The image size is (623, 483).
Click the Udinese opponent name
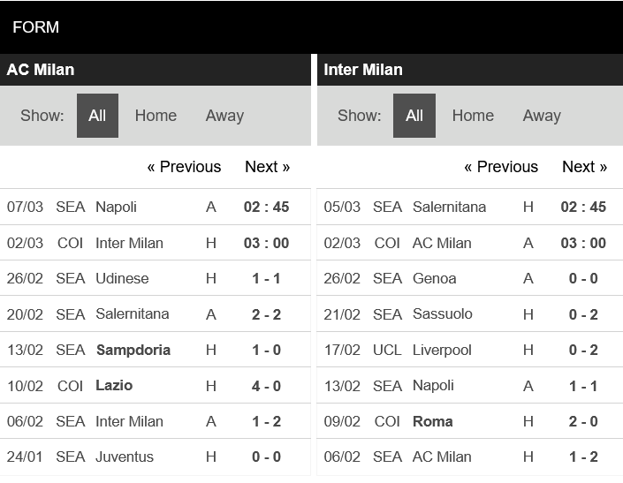[122, 278]
